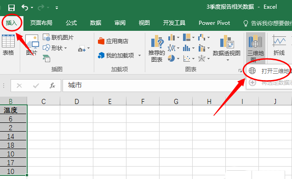Click the fx insert function button
This screenshot has height=179, width=292.
coord(52,86)
